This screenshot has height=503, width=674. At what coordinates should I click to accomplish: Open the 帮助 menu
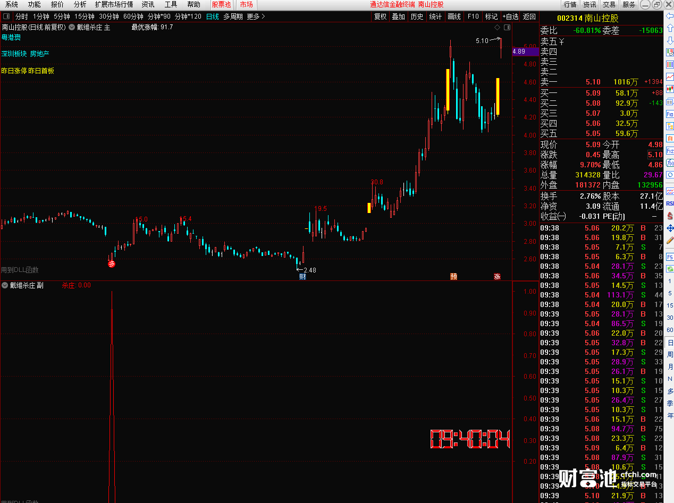(193, 4)
